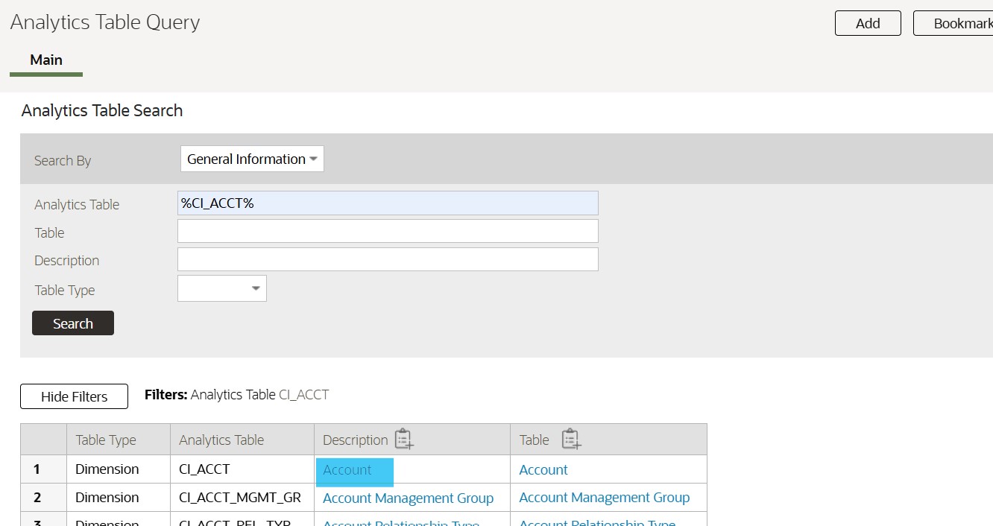Viewport: 993px width, 526px height.
Task: Click the Analytics Table Query page title
Action: [105, 22]
